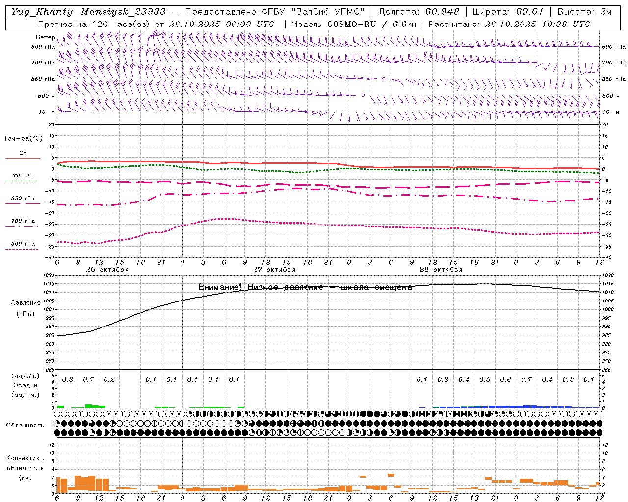
Task: Click the '27 октября' date label
Action: (x=274, y=269)
